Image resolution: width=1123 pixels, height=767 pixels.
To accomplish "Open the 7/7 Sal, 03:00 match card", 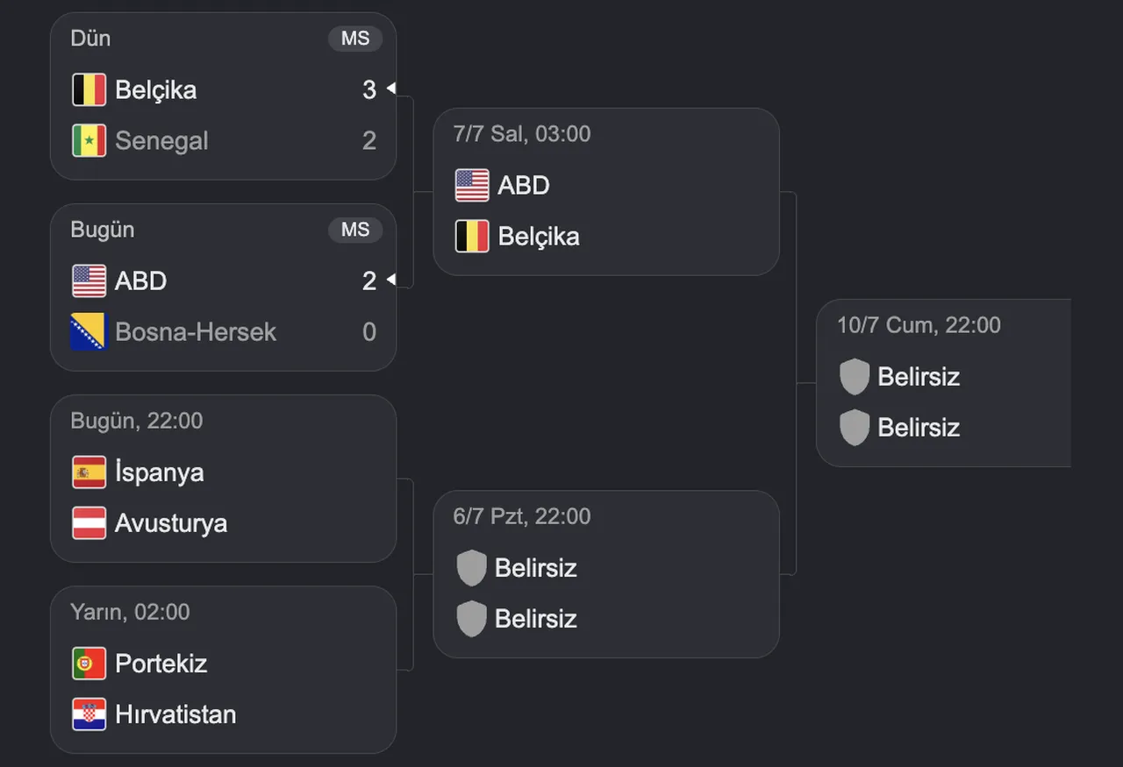I will click(606, 192).
